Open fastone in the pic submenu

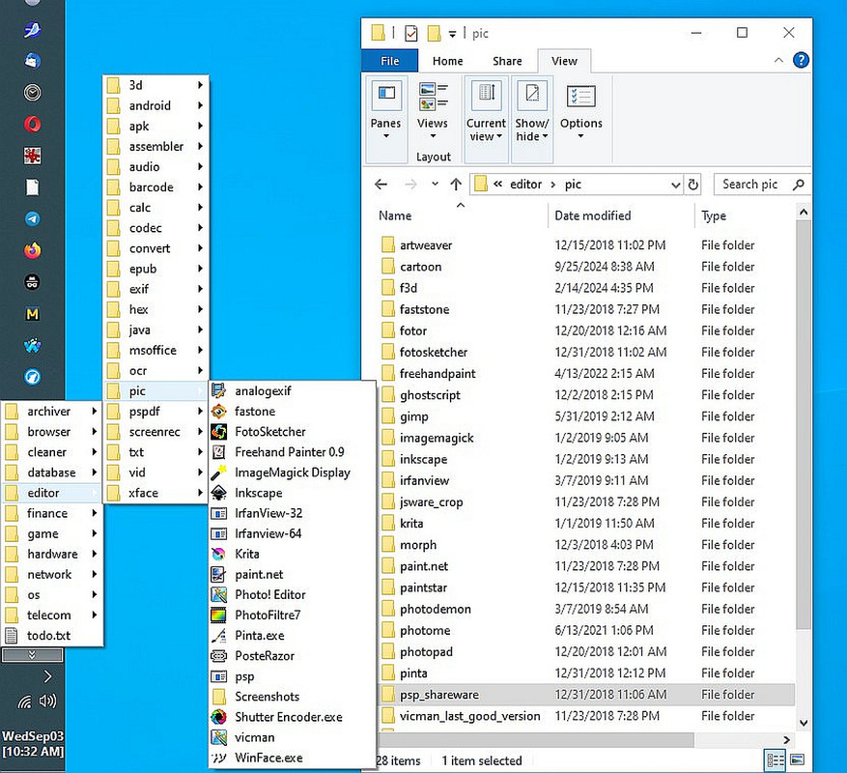click(293, 412)
